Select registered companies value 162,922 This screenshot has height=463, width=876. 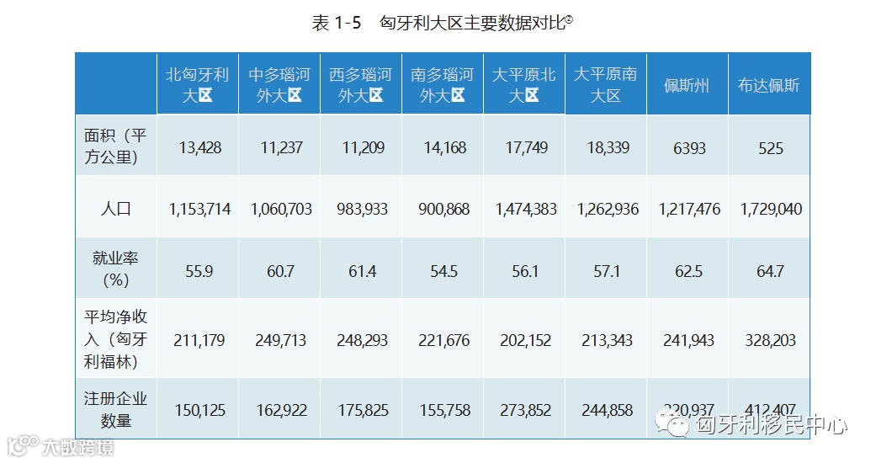282,411
